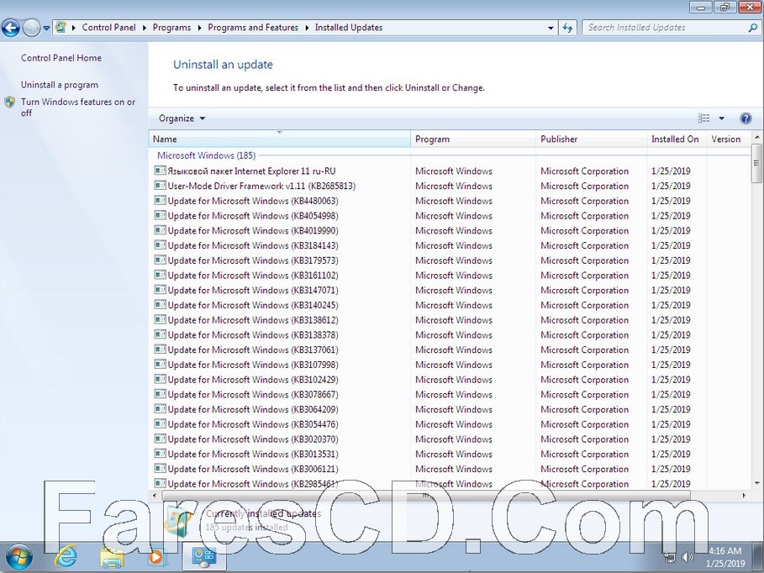The width and height of the screenshot is (764, 573).
Task: Select update KB3138378 row
Action: pyautogui.click(x=450, y=335)
